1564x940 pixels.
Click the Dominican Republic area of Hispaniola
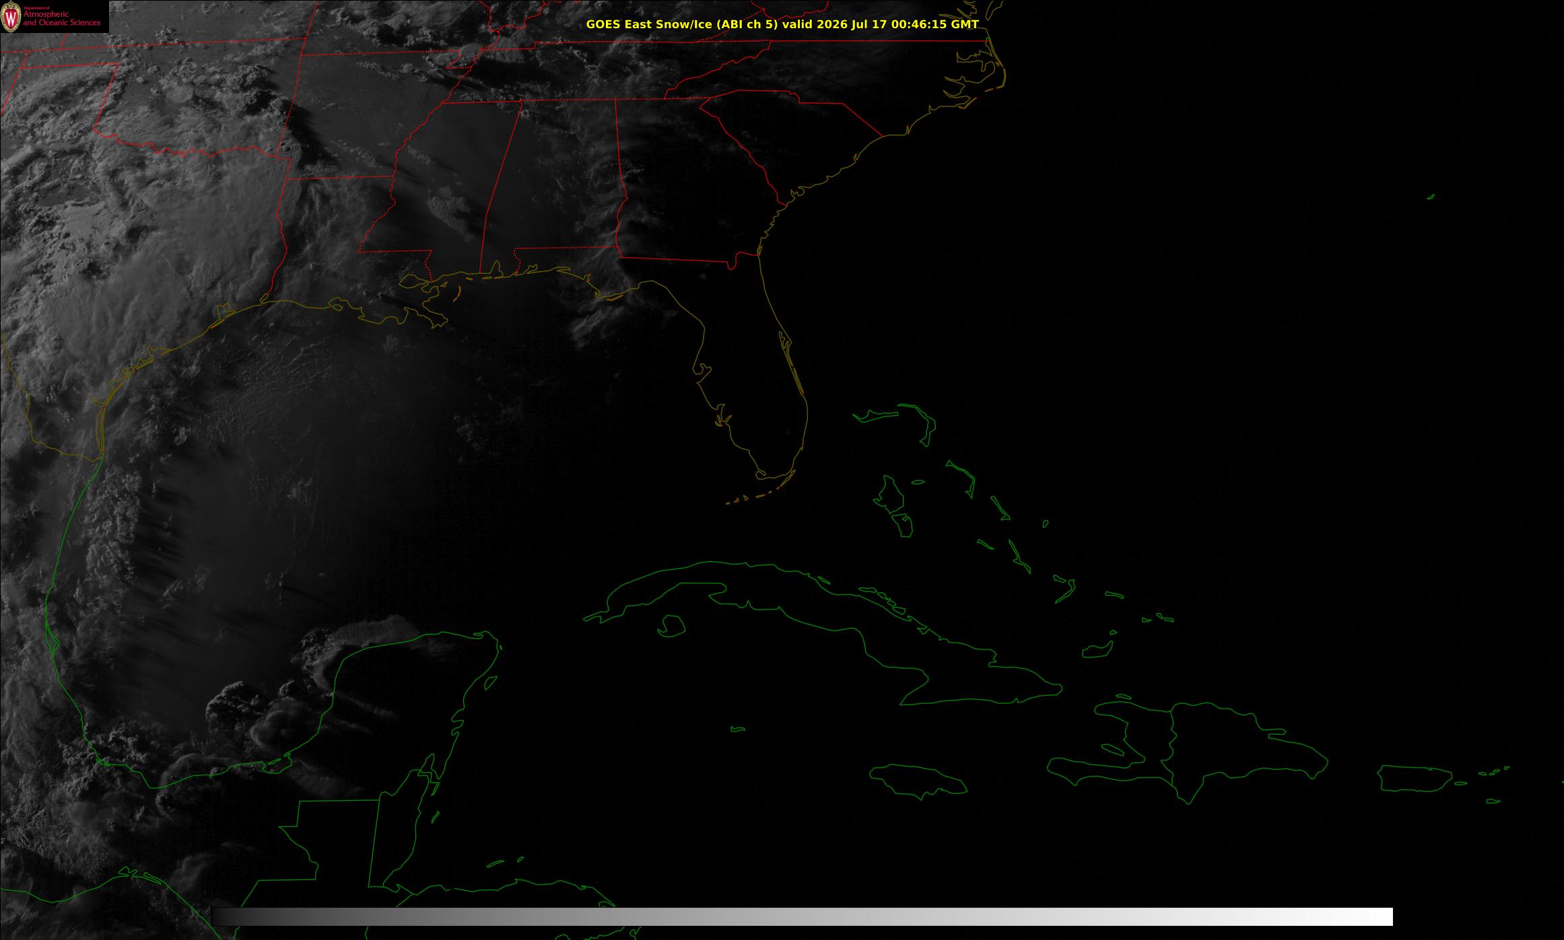point(1239,747)
